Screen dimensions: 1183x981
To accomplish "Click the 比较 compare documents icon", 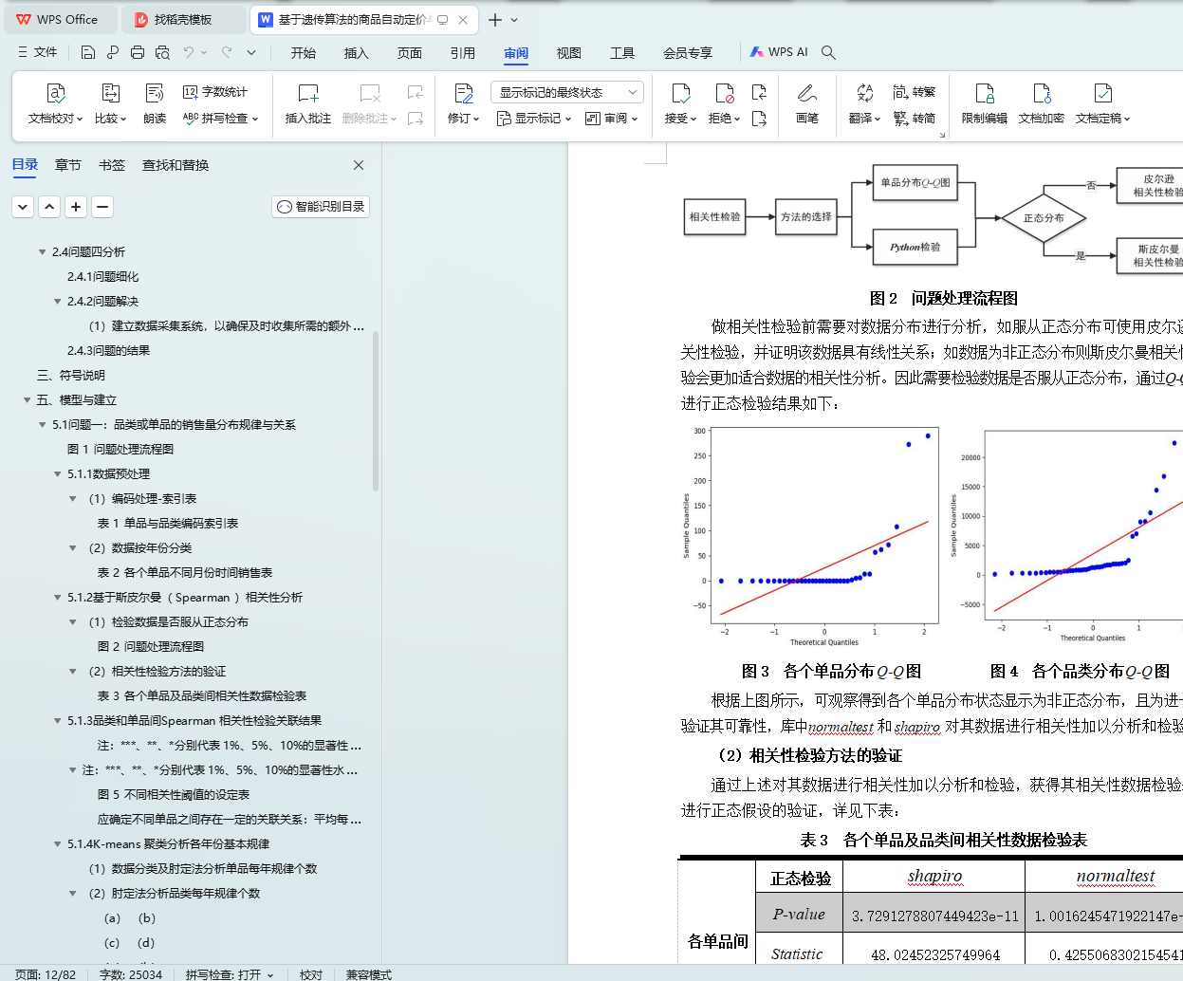I will click(x=110, y=93).
